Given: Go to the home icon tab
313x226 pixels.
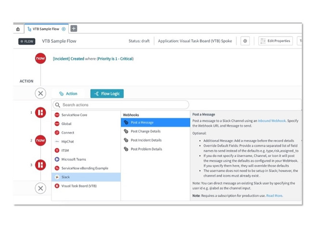Looking at the screenshot, I should pos(18,29).
